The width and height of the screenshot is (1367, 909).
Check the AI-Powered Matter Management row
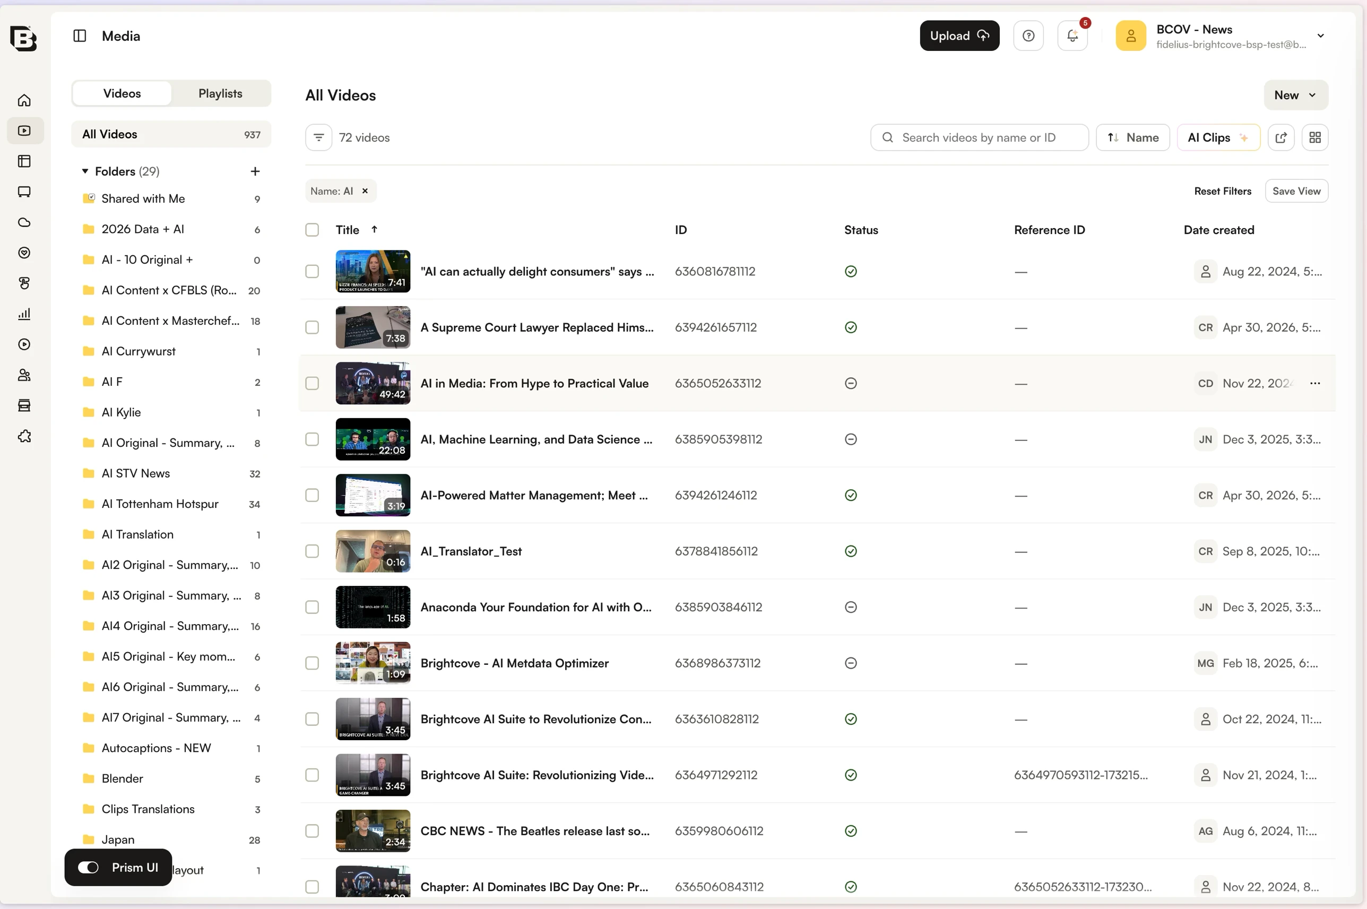click(312, 495)
